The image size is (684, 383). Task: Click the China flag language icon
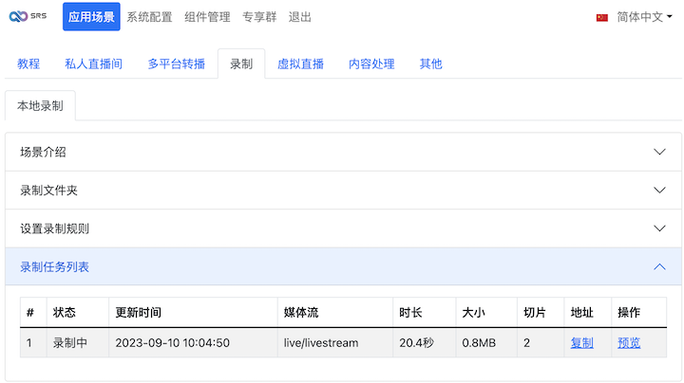[x=601, y=17]
